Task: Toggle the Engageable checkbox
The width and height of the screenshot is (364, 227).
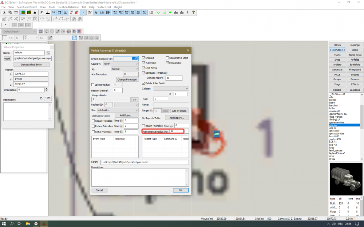Action: click(167, 63)
